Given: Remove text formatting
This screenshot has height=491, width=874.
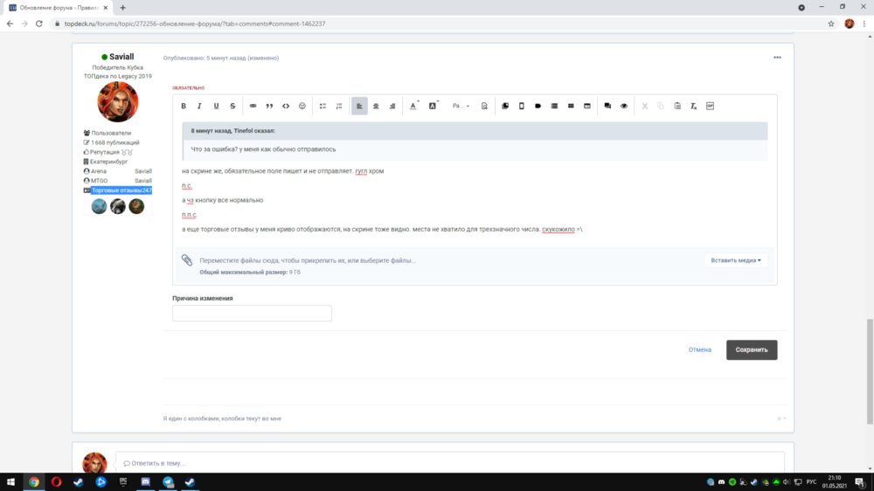Looking at the screenshot, I should [693, 106].
